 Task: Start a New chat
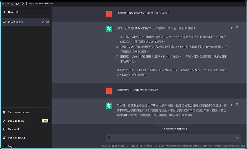pyautogui.click(x=26, y=12)
